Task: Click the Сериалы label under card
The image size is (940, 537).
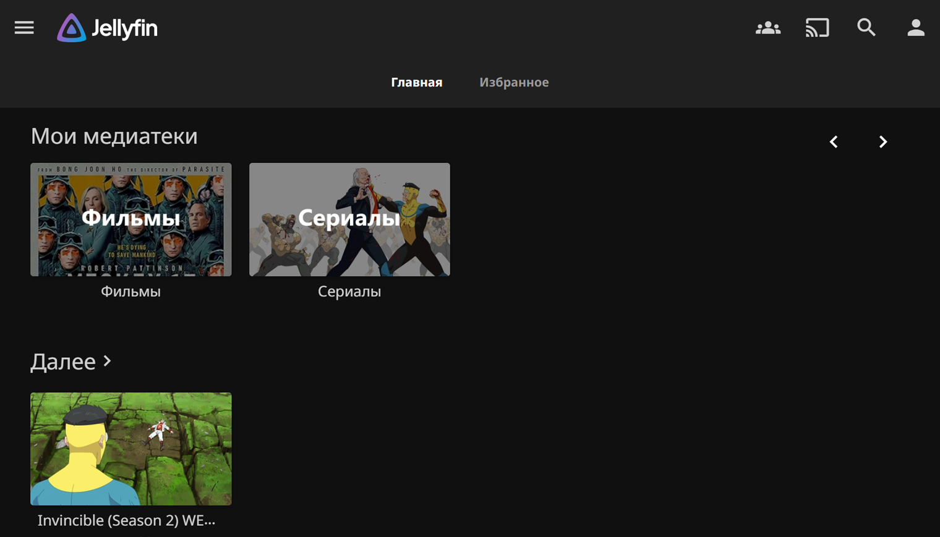Action: click(x=349, y=292)
